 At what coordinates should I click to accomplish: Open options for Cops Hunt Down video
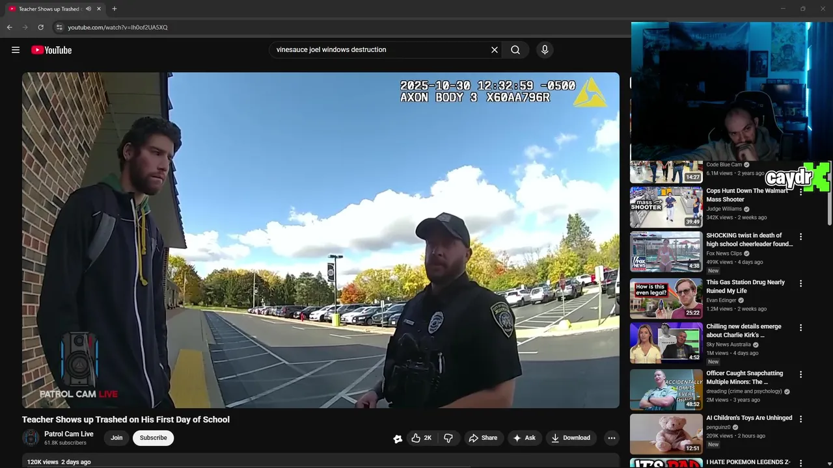pos(801,192)
